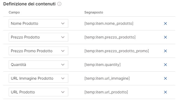The image size is (179, 102).
Task: Open the Nome Prodotto dropdown
Action: 38,23
